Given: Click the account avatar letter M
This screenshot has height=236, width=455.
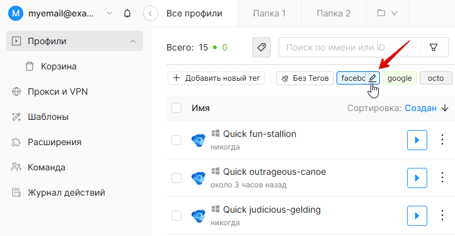Looking at the screenshot, I should [16, 13].
